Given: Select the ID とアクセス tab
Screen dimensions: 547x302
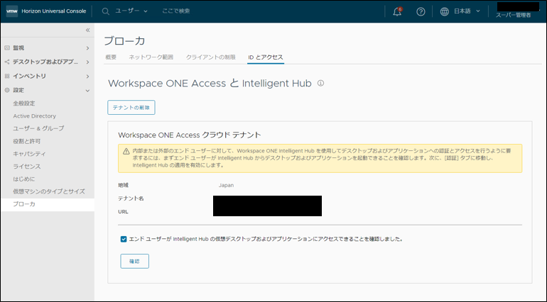Looking at the screenshot, I should tap(266, 57).
